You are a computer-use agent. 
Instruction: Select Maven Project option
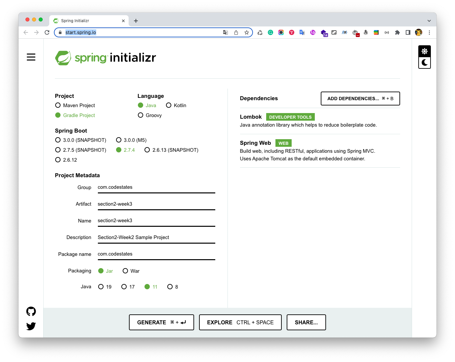58,105
